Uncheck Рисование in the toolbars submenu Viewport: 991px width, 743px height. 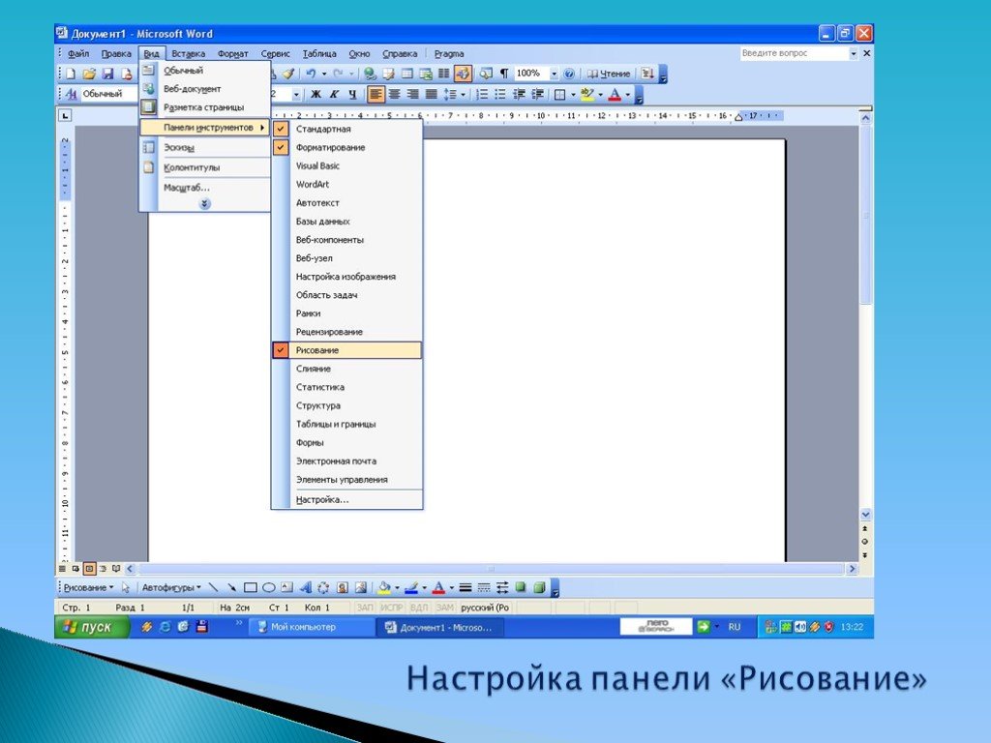[347, 350]
